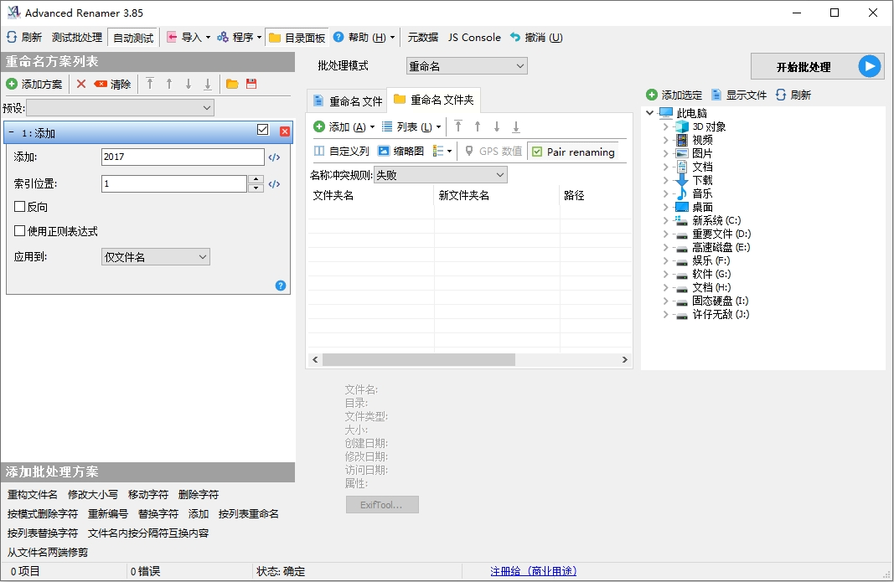The height and width of the screenshot is (582, 894).
Task: Enable the 反向 checkbox
Action: [x=20, y=207]
